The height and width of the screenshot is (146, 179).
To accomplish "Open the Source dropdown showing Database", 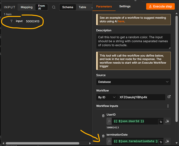I will pyautogui.click(x=133, y=82).
